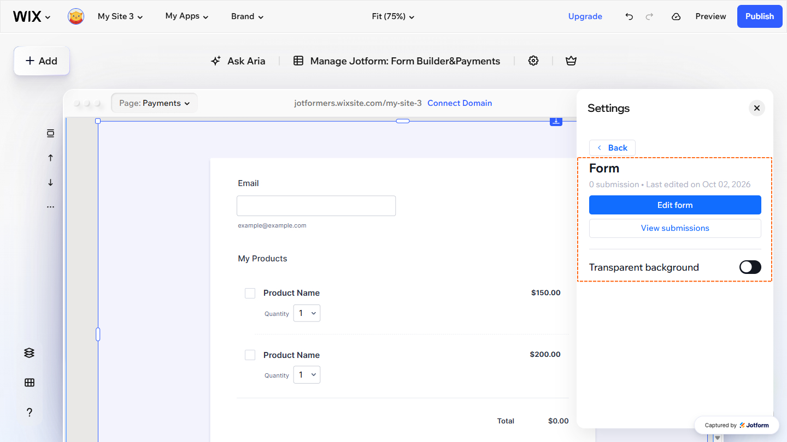Open the help question mark icon
This screenshot has height=442, width=787.
tap(30, 413)
